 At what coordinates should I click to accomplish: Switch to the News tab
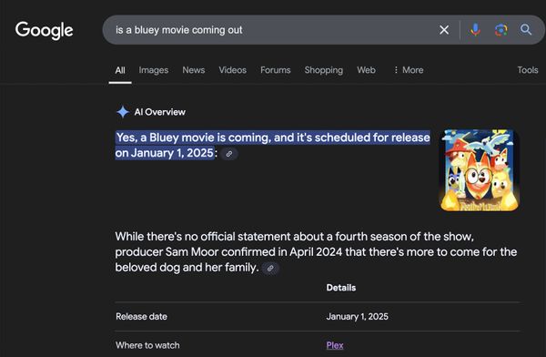click(x=194, y=70)
